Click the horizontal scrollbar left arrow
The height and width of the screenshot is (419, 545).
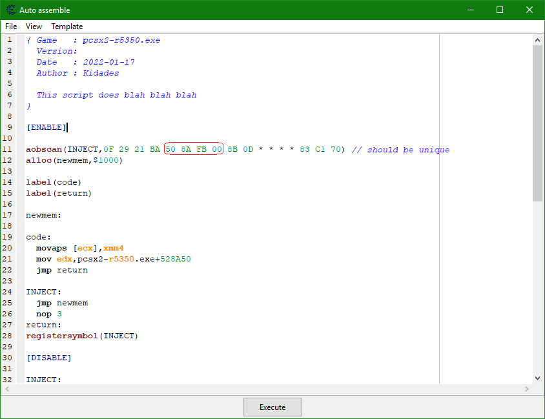click(7, 389)
